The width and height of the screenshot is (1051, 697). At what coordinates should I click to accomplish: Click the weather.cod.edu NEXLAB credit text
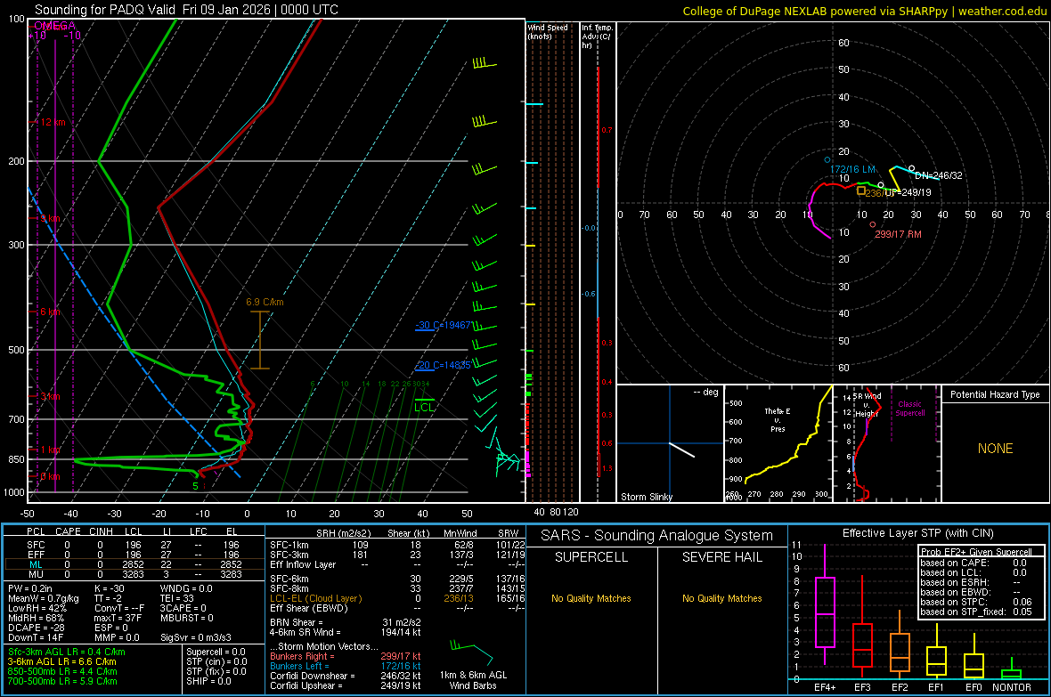[864, 11]
